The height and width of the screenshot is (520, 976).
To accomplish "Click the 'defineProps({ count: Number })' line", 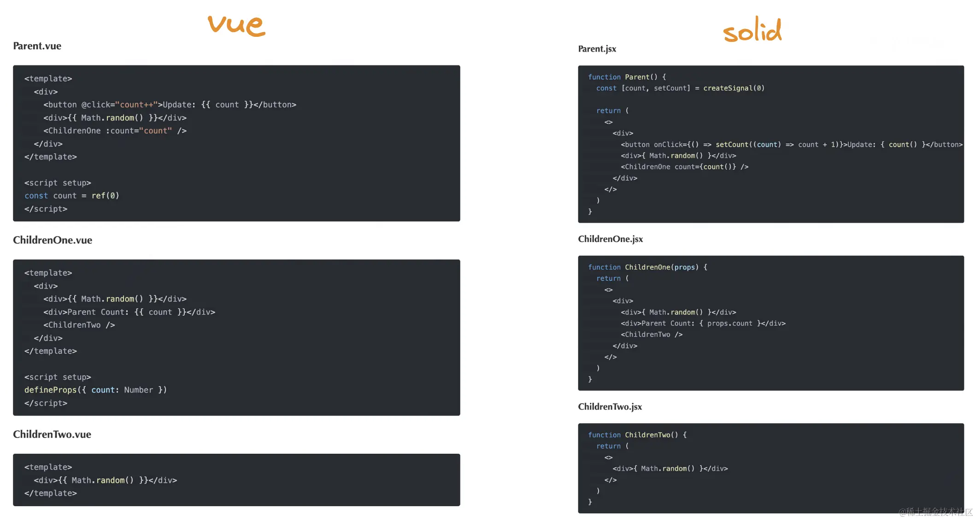I will pos(95,390).
